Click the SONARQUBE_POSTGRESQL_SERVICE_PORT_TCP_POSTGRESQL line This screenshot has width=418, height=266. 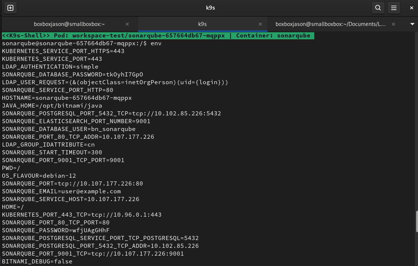[x=100, y=238]
